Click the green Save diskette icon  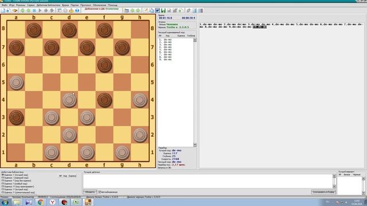pyautogui.click(x=163, y=10)
